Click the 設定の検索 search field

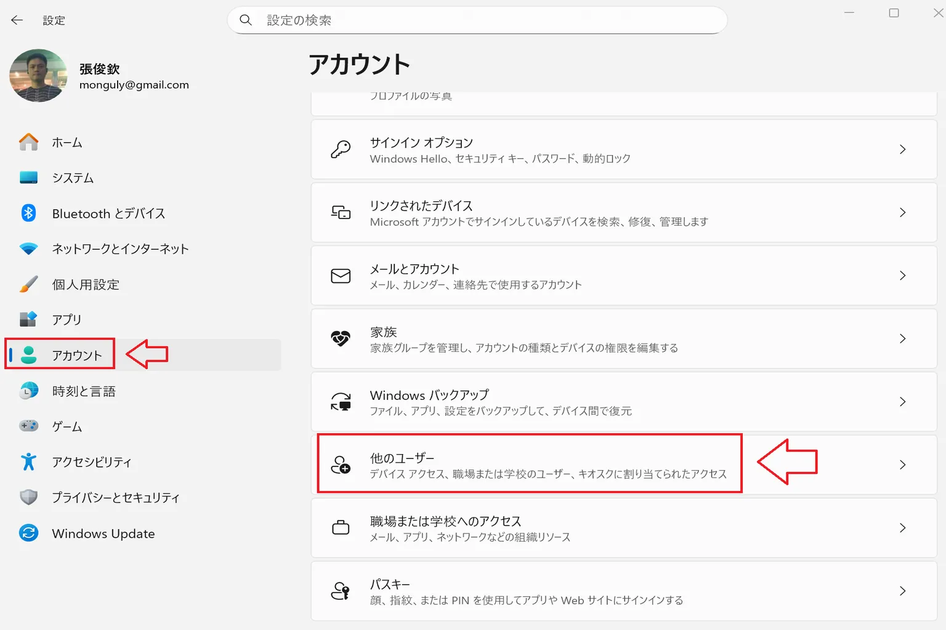[x=477, y=20]
